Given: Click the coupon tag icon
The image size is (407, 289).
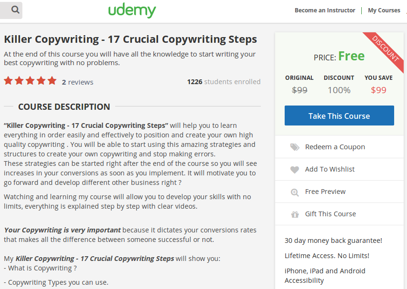Looking at the screenshot, I should pos(295,147).
